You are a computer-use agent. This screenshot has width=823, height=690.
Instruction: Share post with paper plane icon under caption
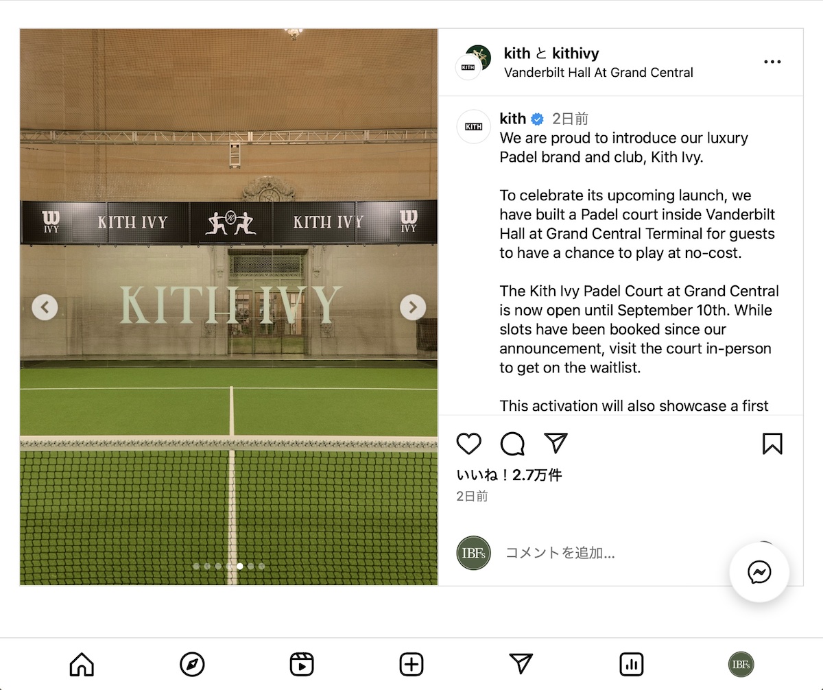pos(556,443)
